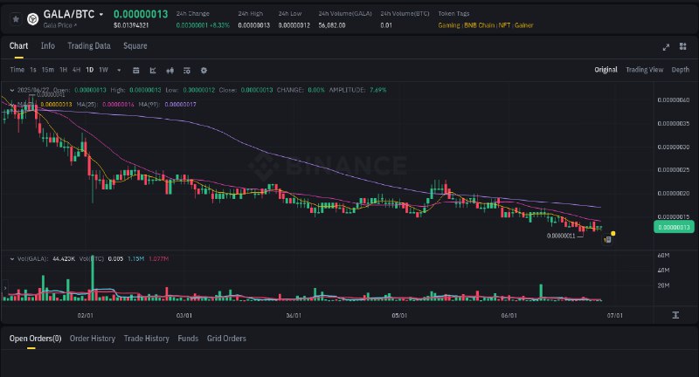699x377 pixels.
Task: Click the BNB Chain token tag
Action: 479,25
